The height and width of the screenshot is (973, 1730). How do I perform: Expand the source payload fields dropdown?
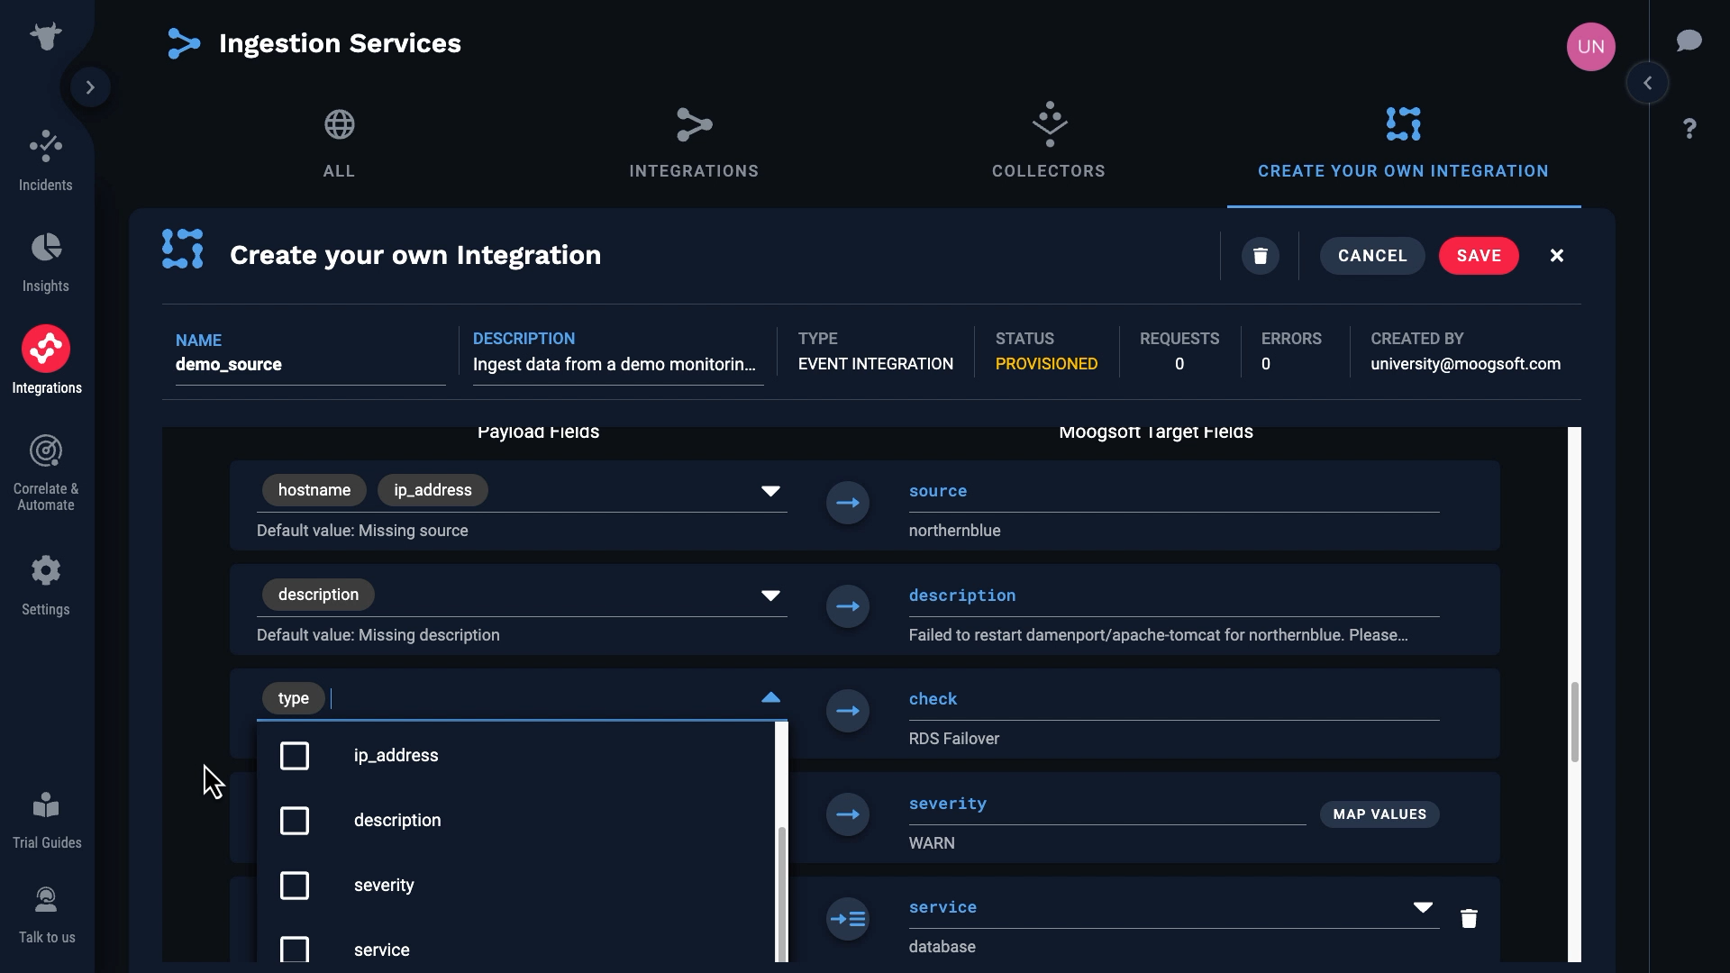(770, 491)
